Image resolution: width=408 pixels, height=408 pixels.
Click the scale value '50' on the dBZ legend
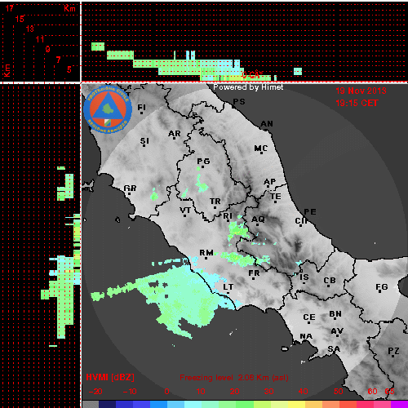(339, 392)
